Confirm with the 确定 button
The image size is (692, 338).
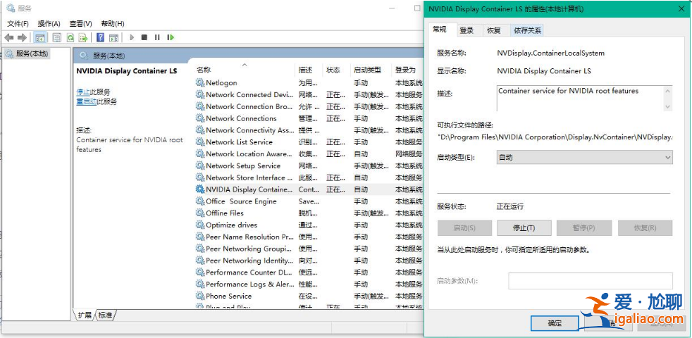(555, 323)
